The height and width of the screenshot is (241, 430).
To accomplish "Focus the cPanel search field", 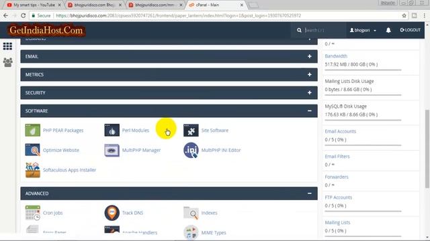I will click(x=324, y=30).
